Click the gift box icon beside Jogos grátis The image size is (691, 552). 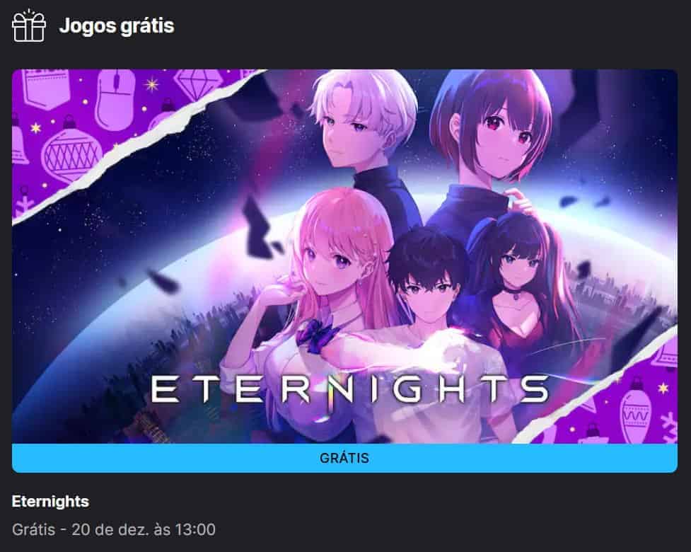29,26
